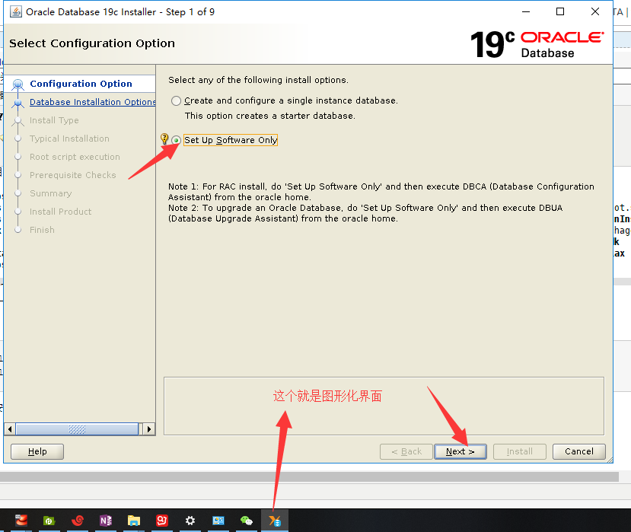Open the Control Panel taskbar icon
631x532 pixels.
click(218, 521)
